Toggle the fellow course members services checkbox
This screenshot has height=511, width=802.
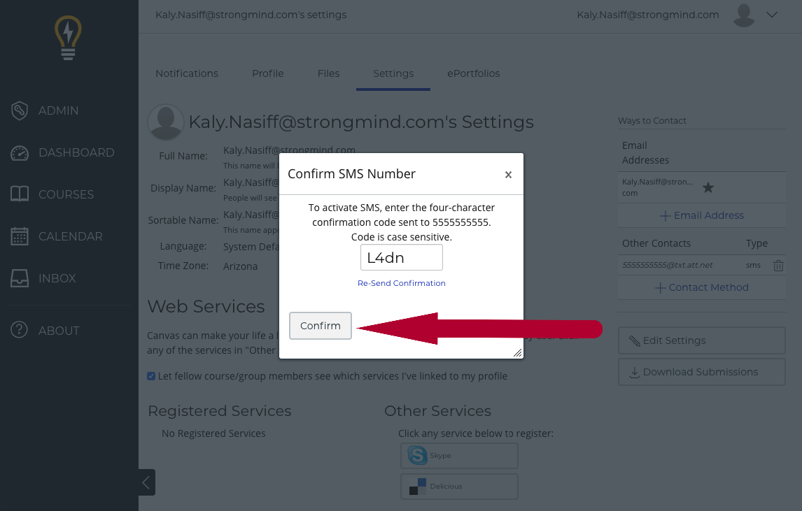(151, 376)
